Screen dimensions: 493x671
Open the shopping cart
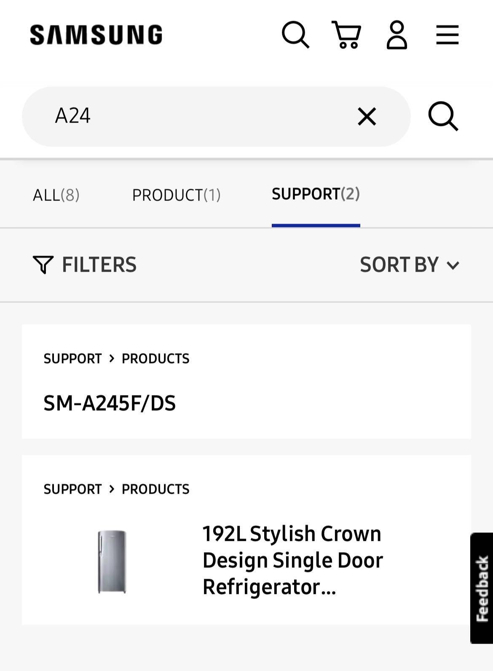click(x=346, y=35)
